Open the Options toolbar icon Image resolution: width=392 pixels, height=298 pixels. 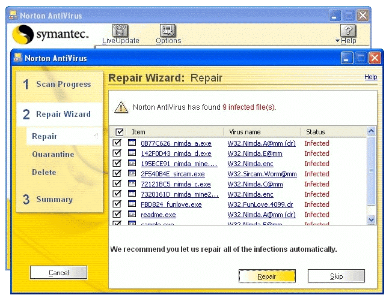(168, 31)
